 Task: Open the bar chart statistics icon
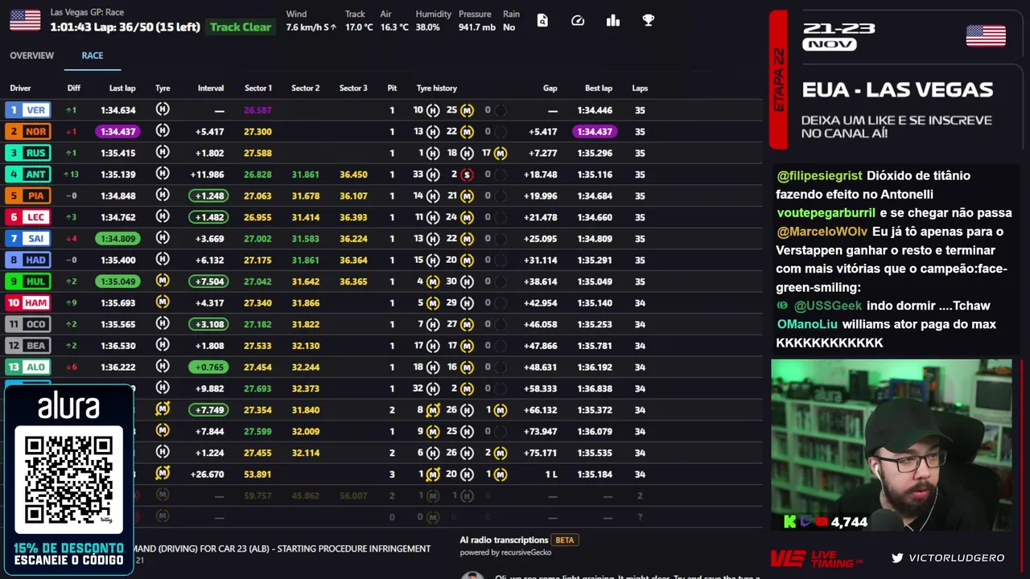pos(613,21)
